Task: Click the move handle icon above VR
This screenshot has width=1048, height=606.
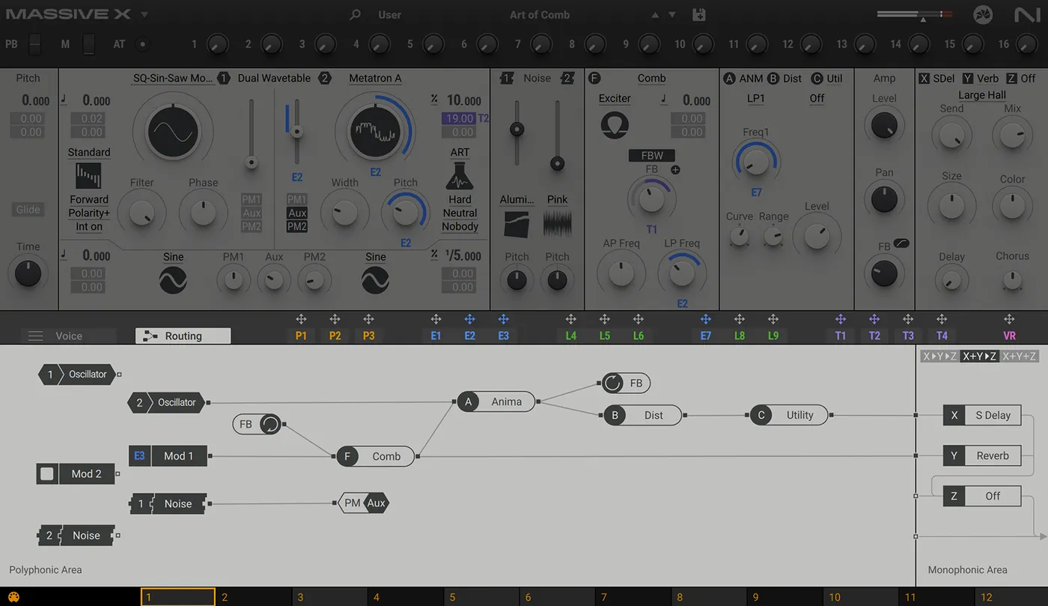Action: 1009,319
